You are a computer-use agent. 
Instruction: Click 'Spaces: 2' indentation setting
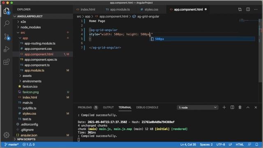point(206,144)
